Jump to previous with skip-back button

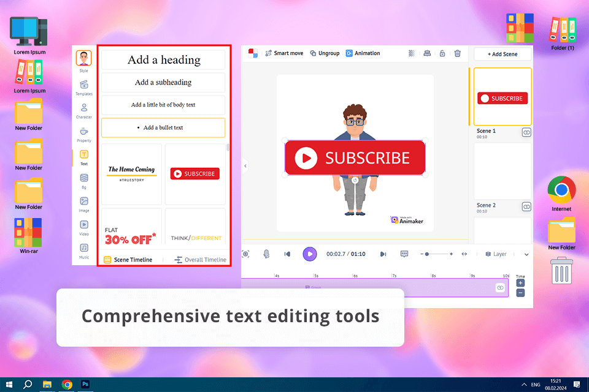[287, 254]
